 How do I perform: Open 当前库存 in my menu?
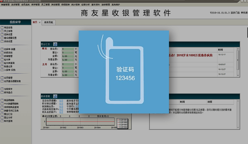(6, 89)
